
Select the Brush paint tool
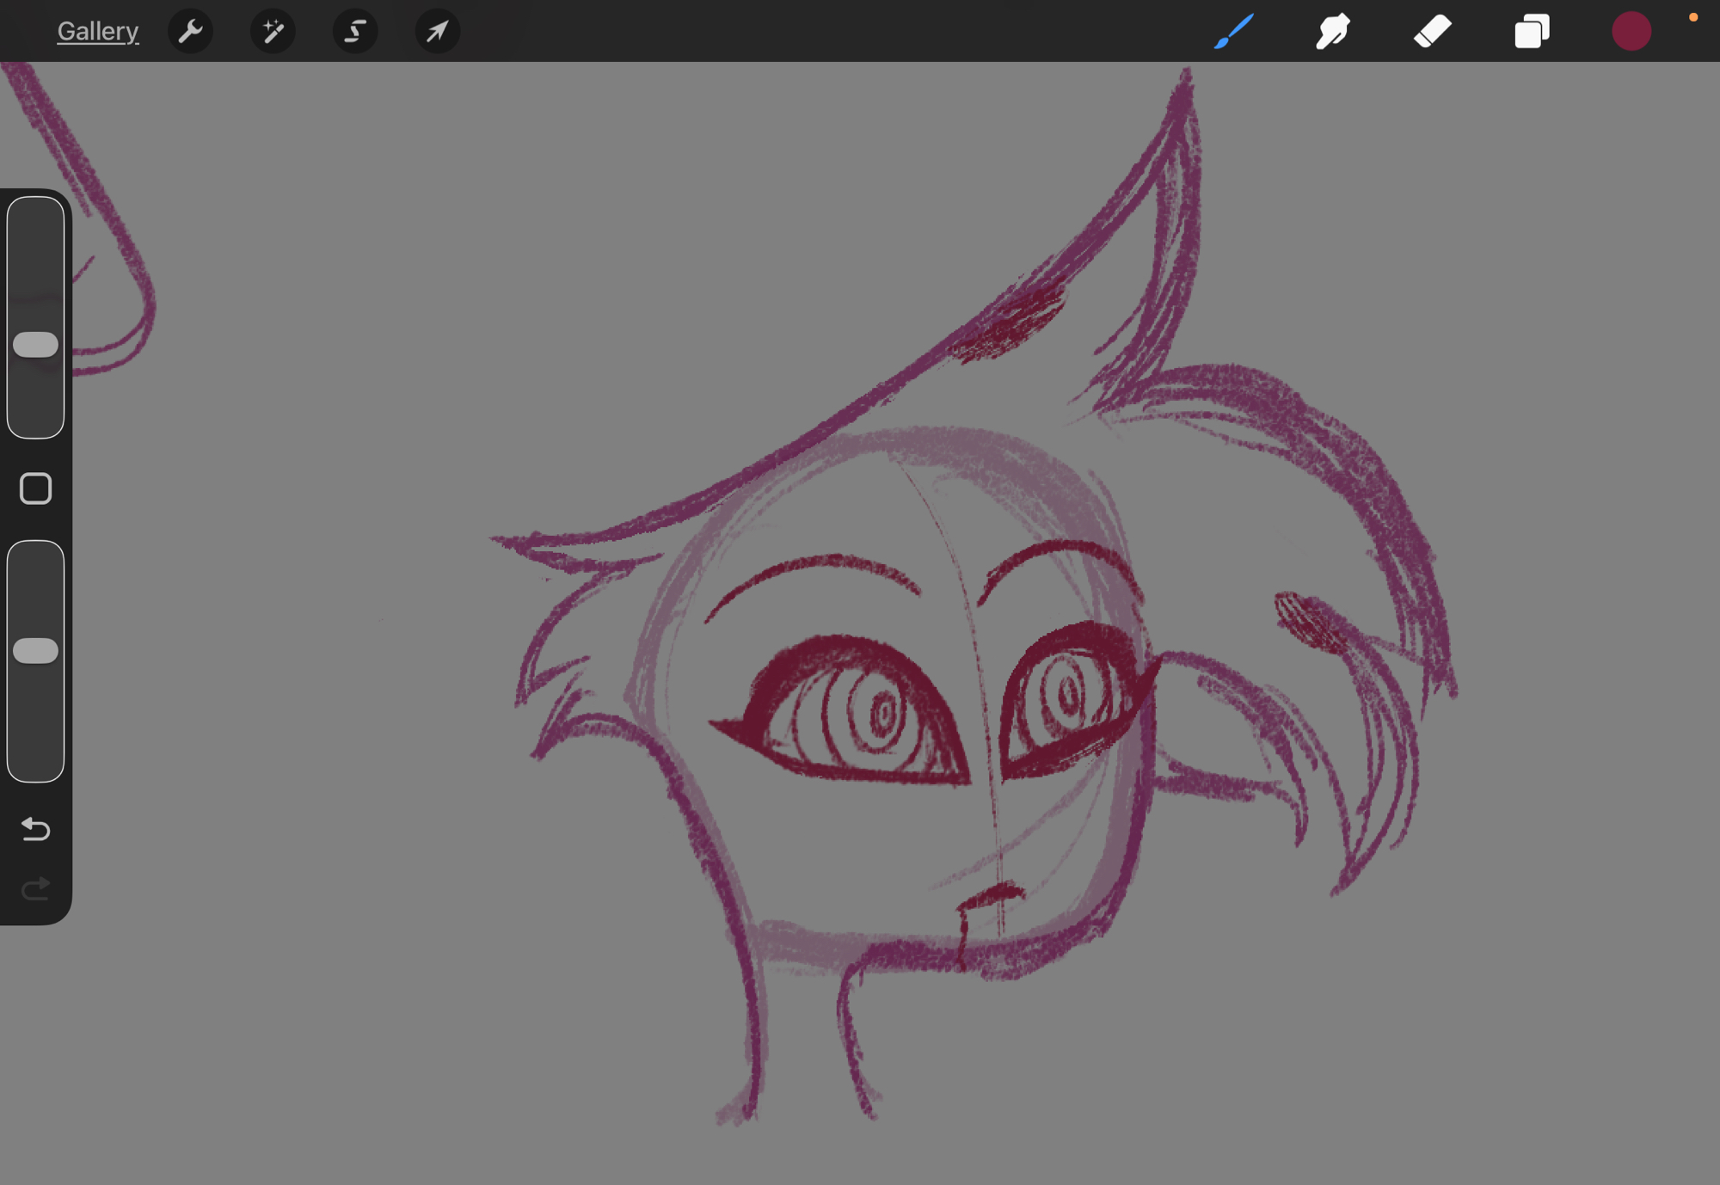[1233, 32]
